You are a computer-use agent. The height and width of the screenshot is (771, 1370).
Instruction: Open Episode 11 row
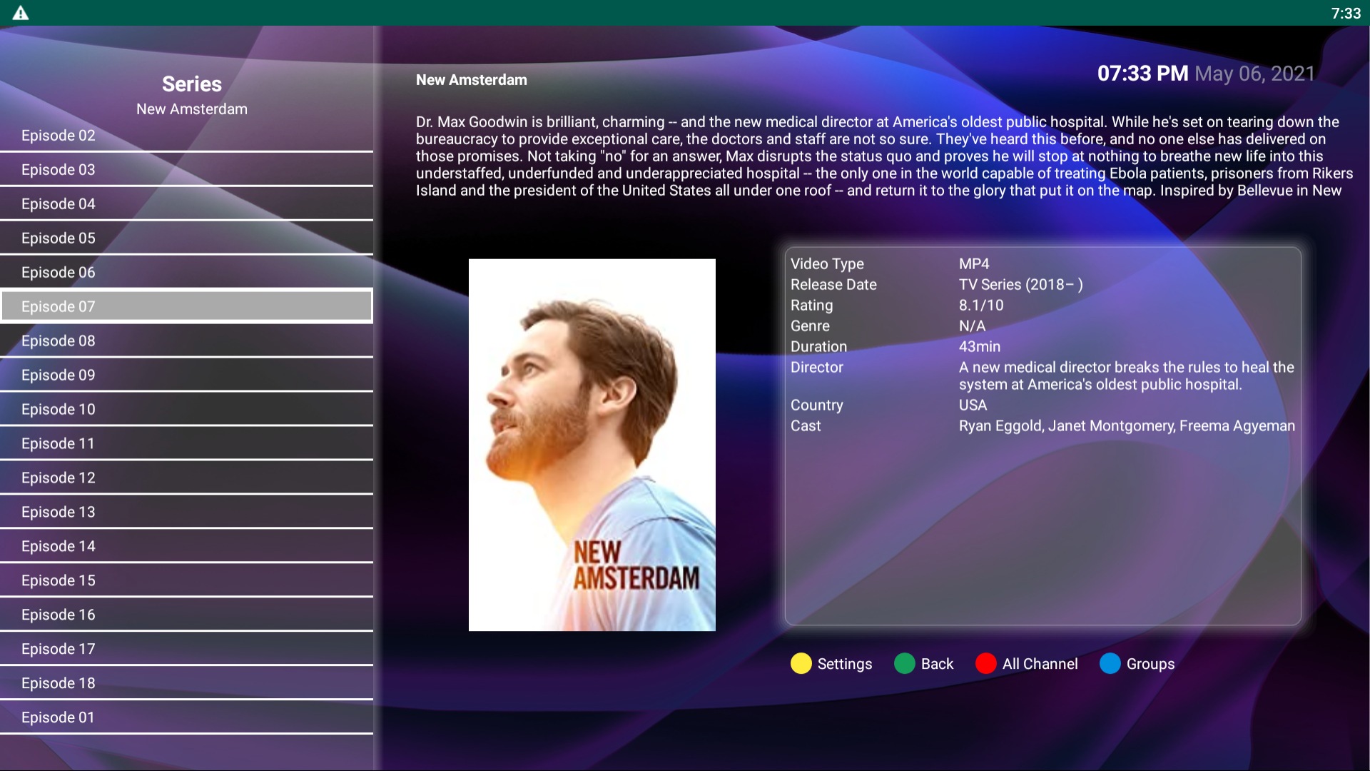point(186,444)
